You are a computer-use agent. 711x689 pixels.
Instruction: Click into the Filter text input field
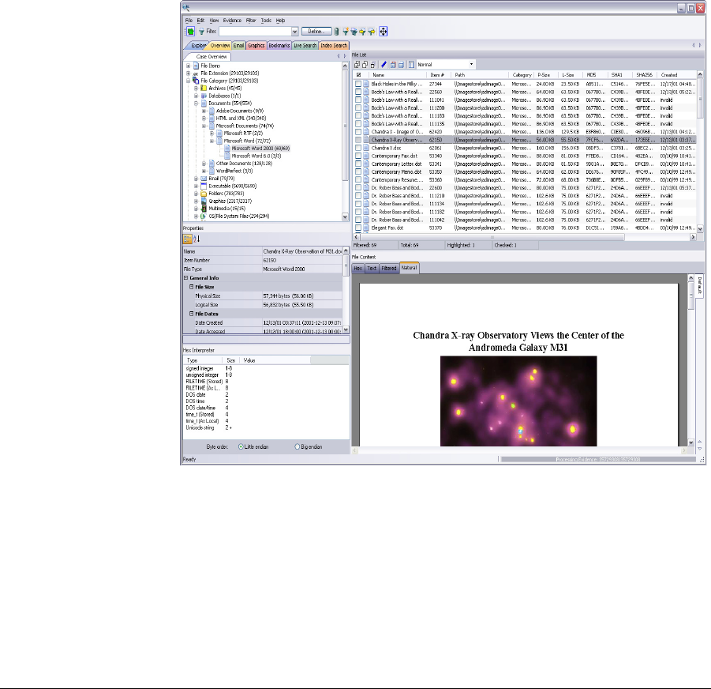click(x=256, y=32)
